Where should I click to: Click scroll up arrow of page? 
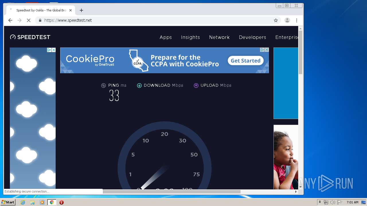click(x=300, y=28)
